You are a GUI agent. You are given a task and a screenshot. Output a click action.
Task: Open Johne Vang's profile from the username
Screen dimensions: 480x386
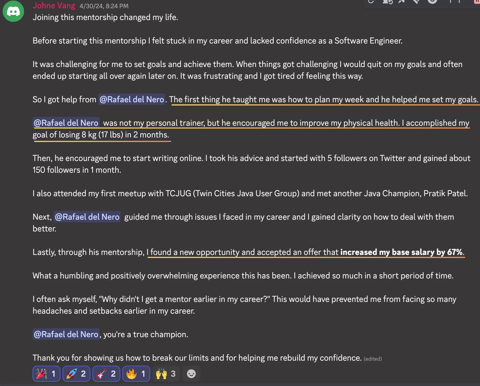click(x=54, y=6)
